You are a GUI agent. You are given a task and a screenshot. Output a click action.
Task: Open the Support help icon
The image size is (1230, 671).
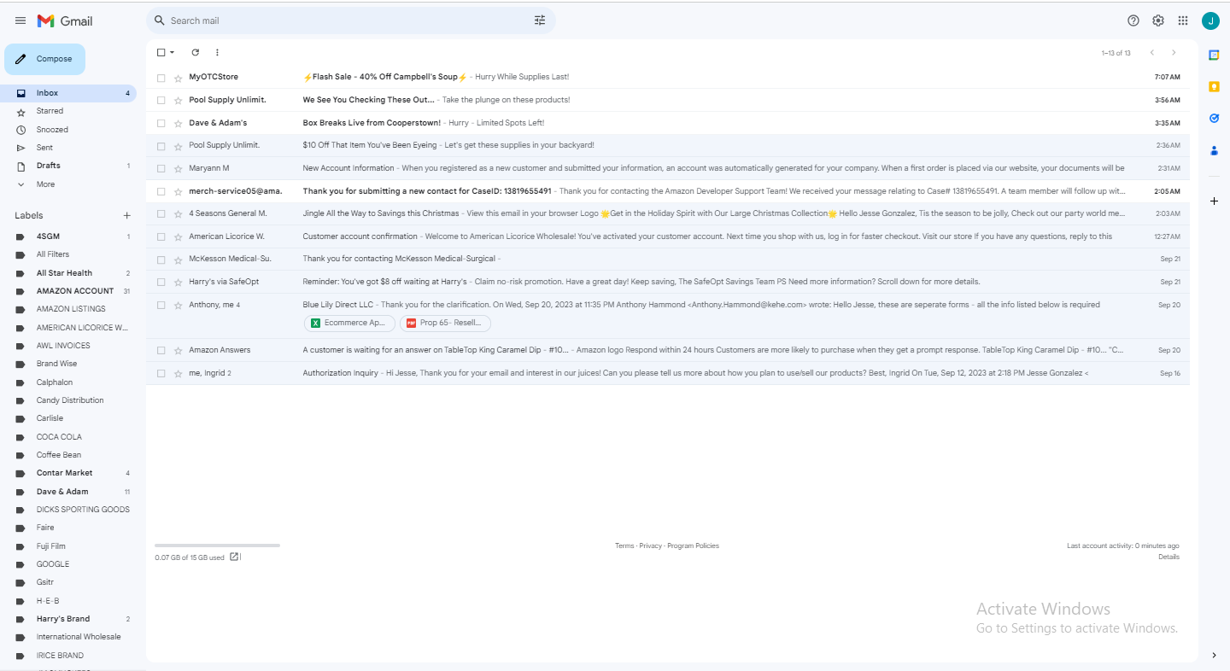pos(1133,20)
